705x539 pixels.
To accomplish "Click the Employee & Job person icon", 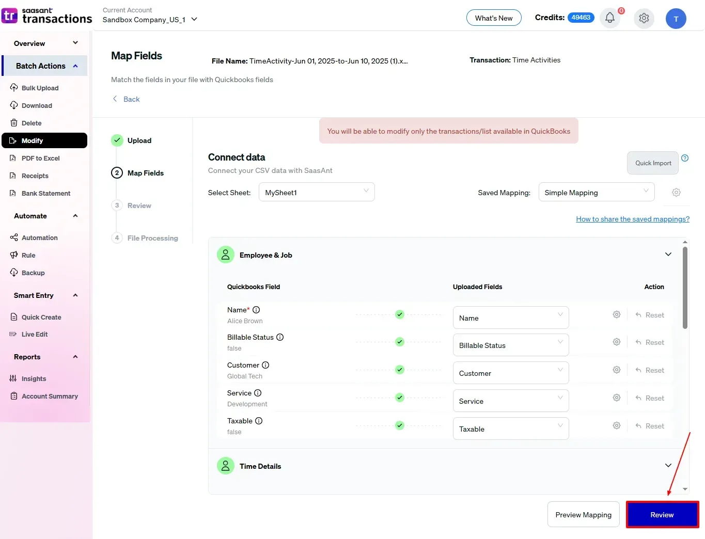I will [225, 255].
